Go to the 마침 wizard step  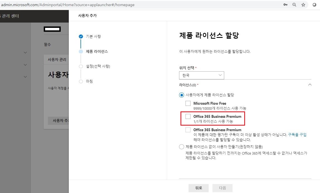click(x=89, y=81)
